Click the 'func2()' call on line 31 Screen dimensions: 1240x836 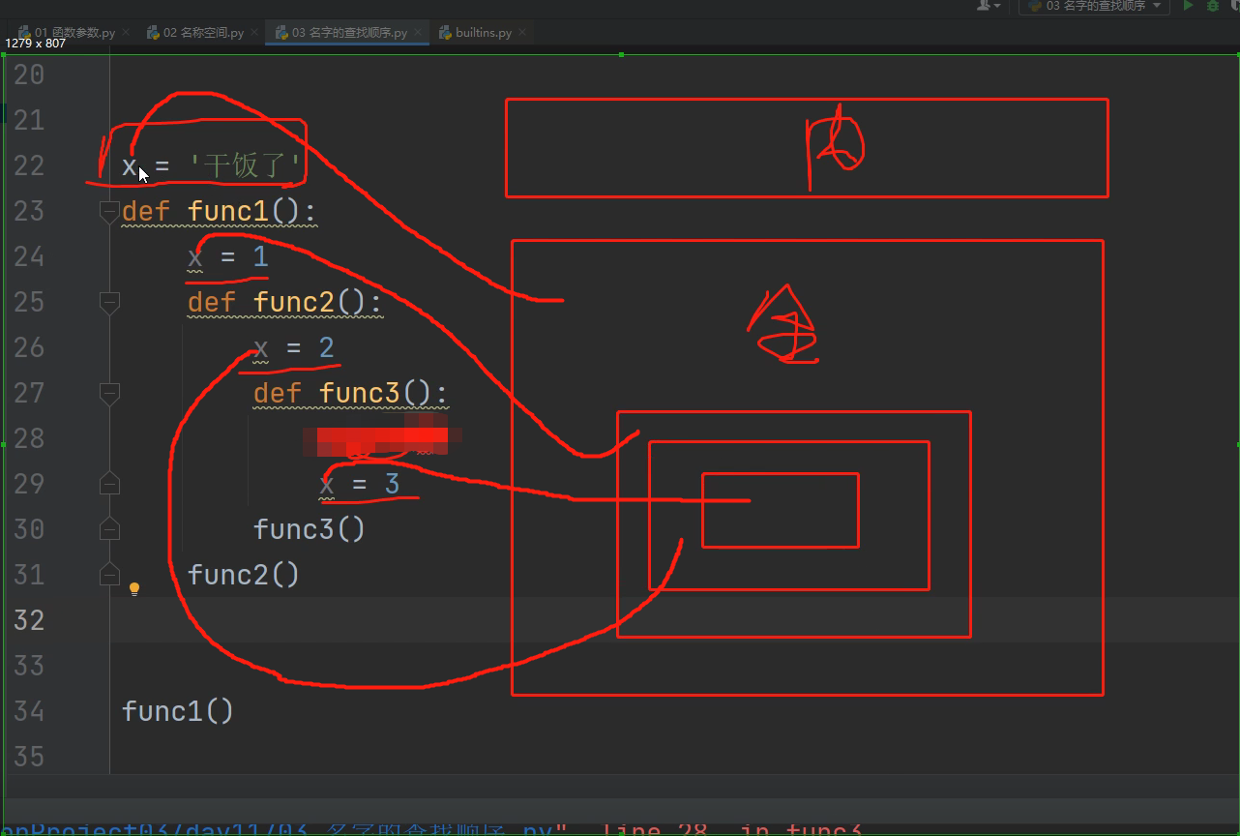[x=244, y=575]
